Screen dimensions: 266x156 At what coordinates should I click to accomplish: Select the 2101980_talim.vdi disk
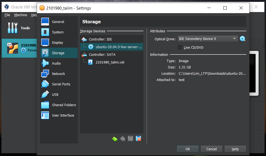point(110,62)
